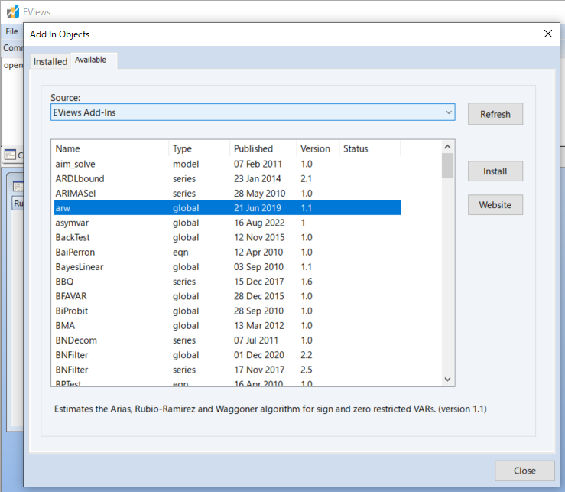Select the ARDLbound add-in entry
565x492 pixels.
click(80, 178)
